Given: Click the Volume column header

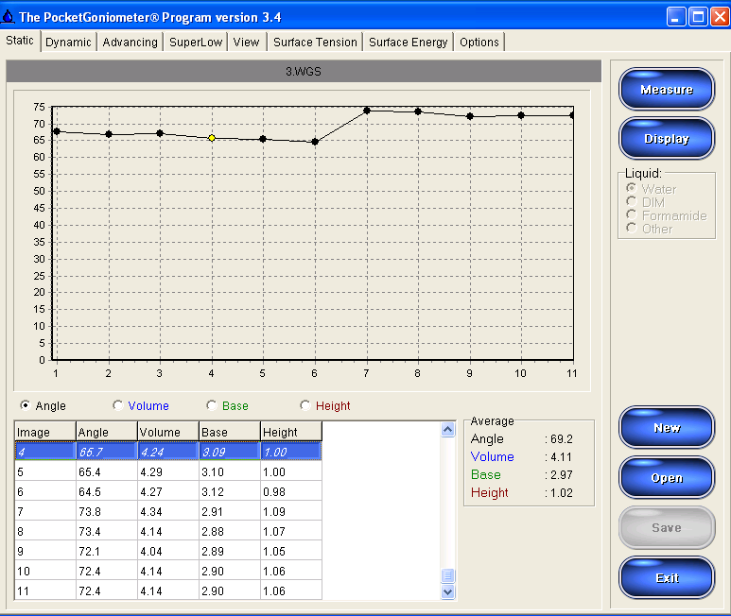Looking at the screenshot, I should [x=168, y=432].
